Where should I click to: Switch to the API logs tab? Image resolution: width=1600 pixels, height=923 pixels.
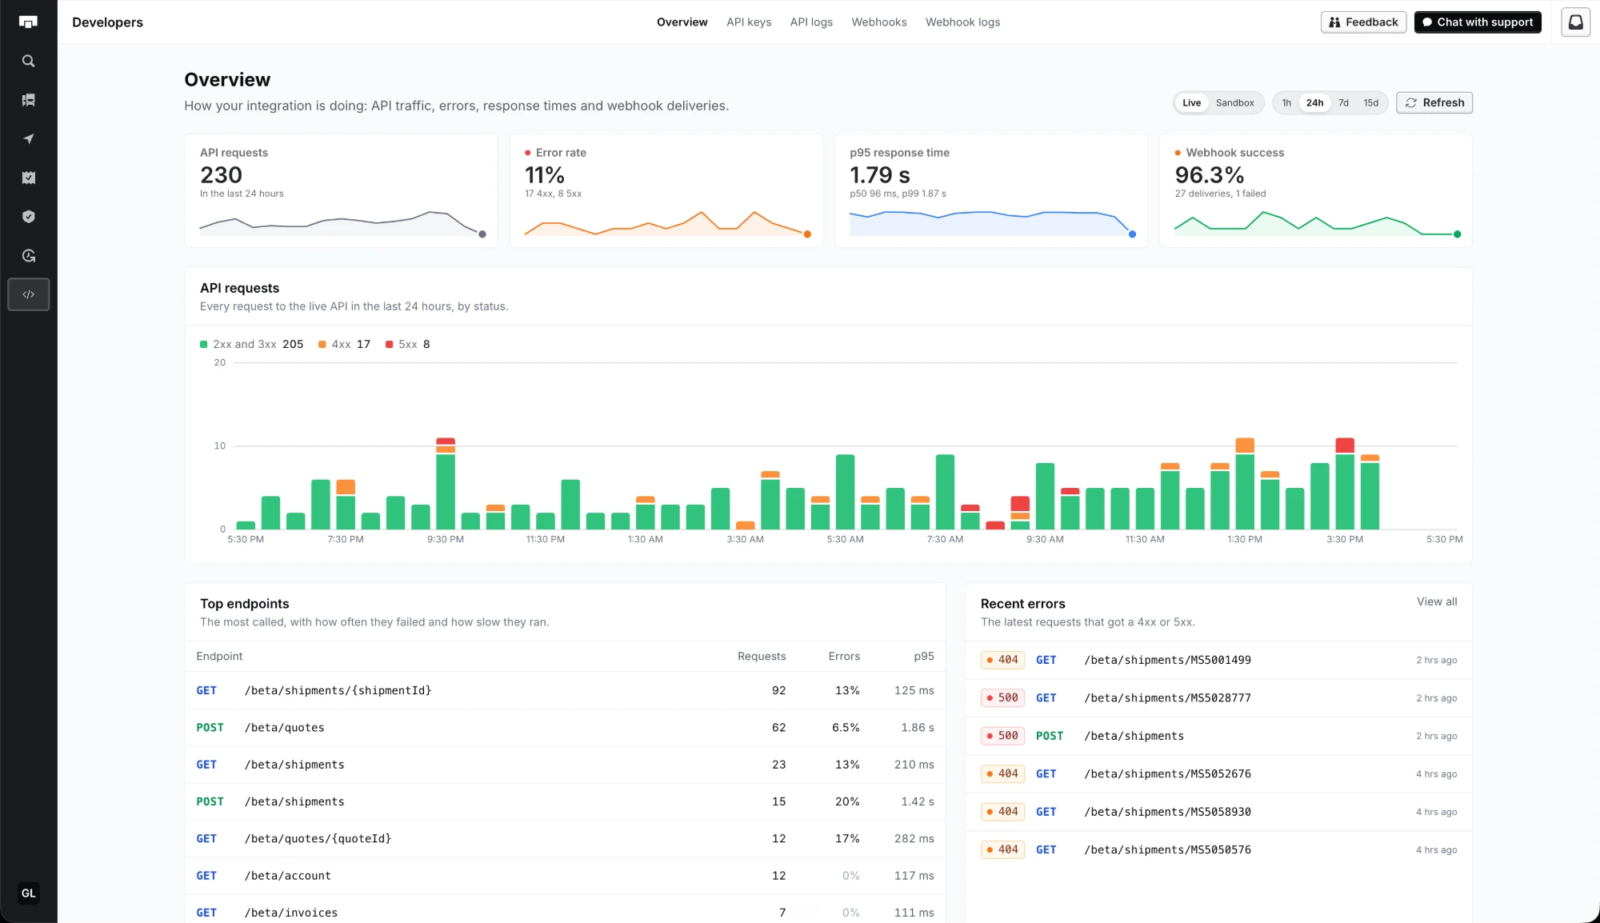[811, 22]
